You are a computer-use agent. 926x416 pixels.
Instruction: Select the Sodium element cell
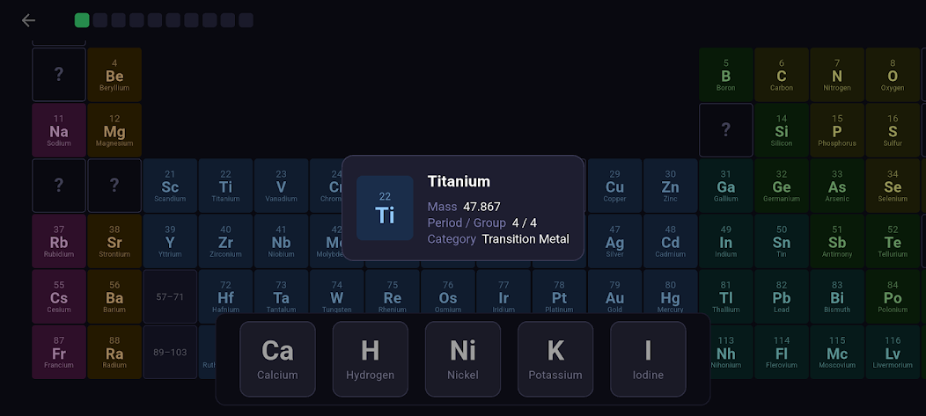[59, 130]
